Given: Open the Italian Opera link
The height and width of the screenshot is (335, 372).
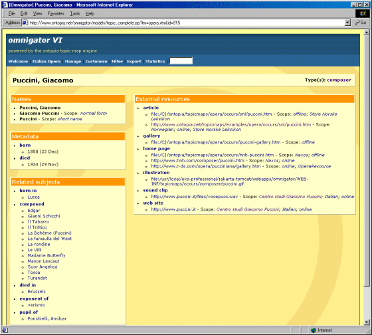Looking at the screenshot, I should [x=46, y=61].
